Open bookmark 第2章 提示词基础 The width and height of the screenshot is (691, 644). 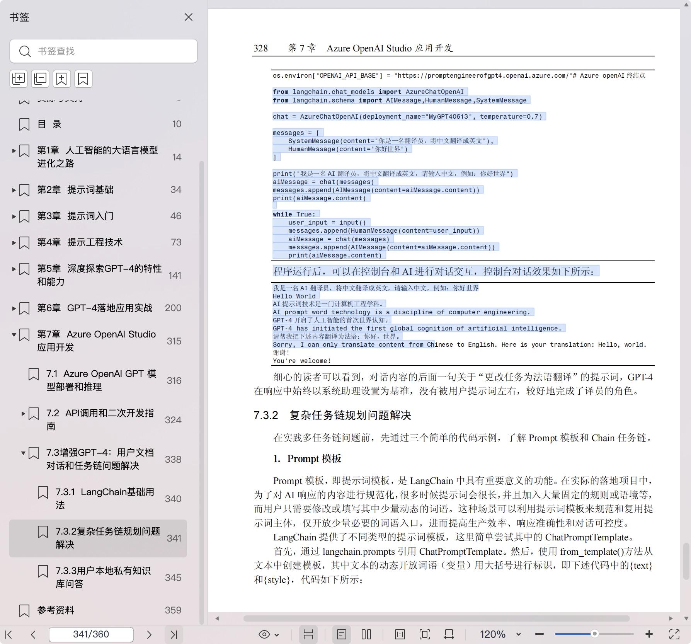(75, 190)
